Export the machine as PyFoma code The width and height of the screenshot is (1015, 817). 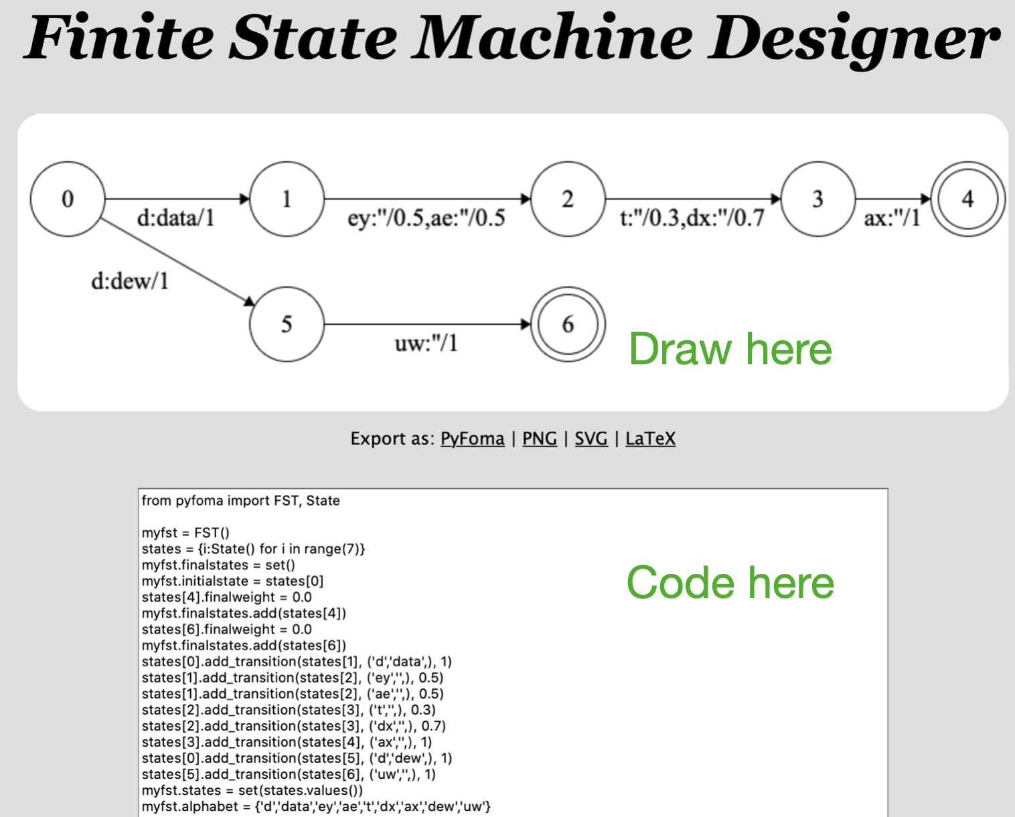click(472, 439)
